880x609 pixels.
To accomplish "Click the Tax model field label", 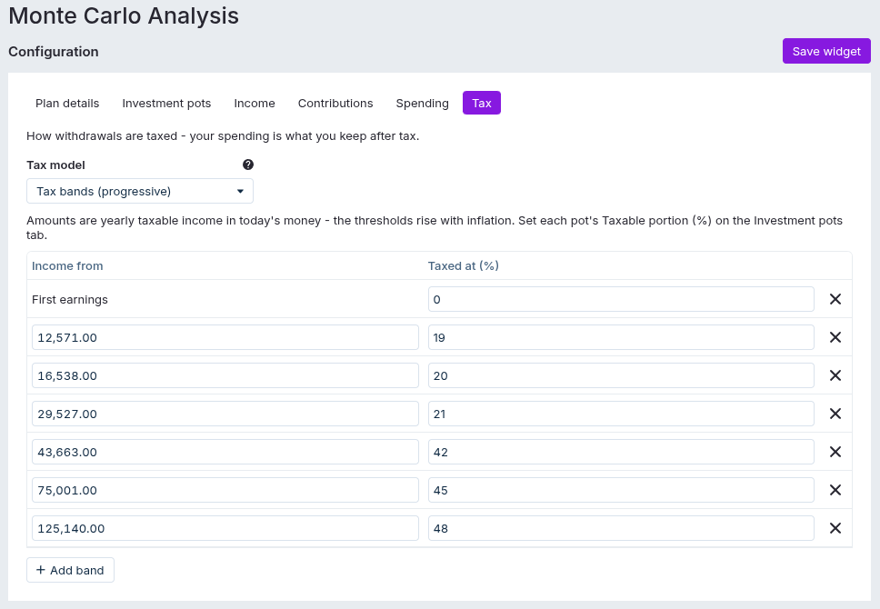I will pos(55,165).
